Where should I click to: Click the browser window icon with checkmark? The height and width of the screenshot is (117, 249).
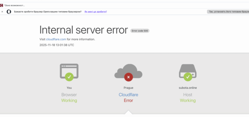69,72
